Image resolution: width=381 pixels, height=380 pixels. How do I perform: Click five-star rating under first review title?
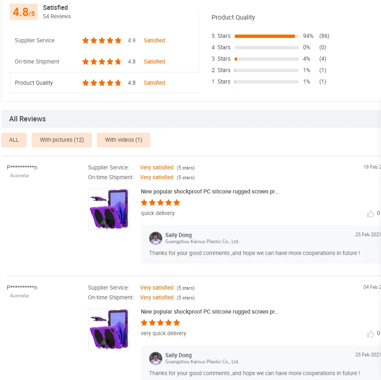[x=160, y=202]
